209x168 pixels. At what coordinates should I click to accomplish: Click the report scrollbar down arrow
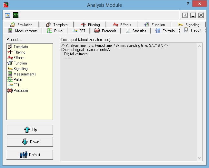[x=199, y=158]
